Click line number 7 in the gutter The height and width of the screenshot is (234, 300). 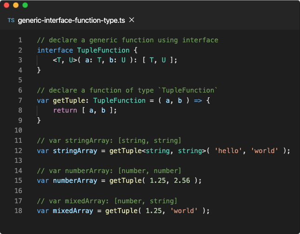20,100
